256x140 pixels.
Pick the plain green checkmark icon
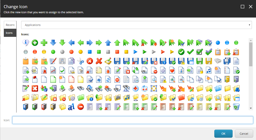(x=190, y=52)
